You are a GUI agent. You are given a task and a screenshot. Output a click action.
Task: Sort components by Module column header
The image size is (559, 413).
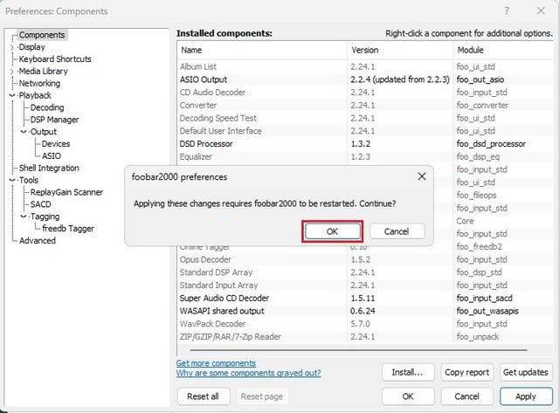tap(503, 51)
